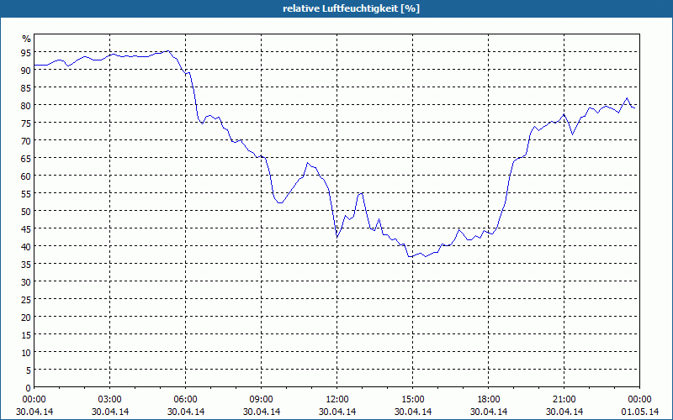Click the "30.04.14" date under 06:00
The height and width of the screenshot is (420, 673).
(185, 412)
